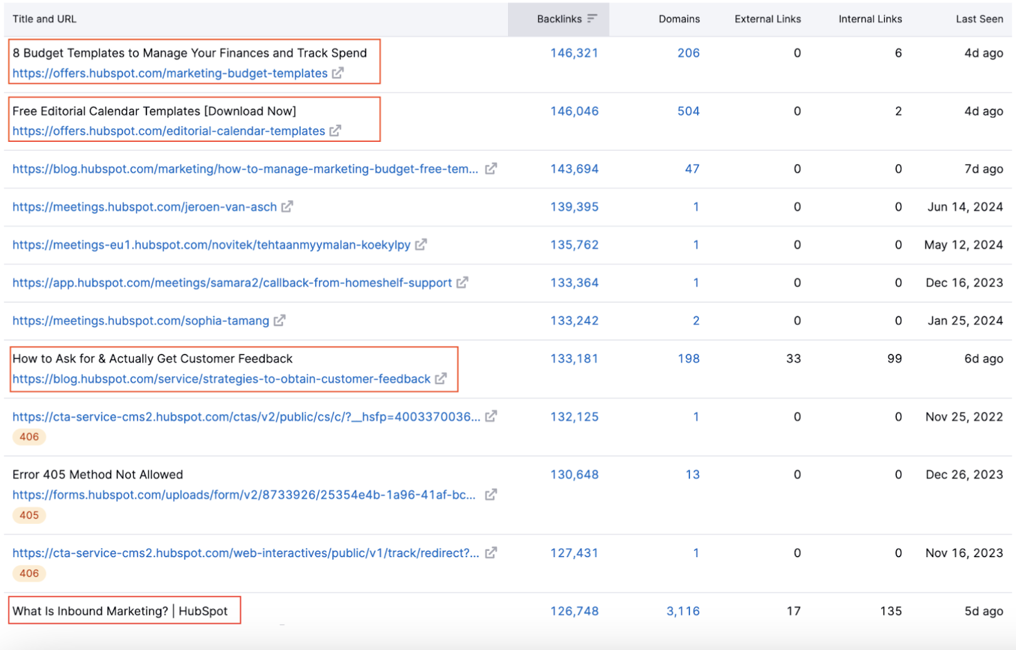Screen dimensions: 1016x650
Task: Open meetings-eu1.hubspot.com novitek link
Action: (x=212, y=245)
